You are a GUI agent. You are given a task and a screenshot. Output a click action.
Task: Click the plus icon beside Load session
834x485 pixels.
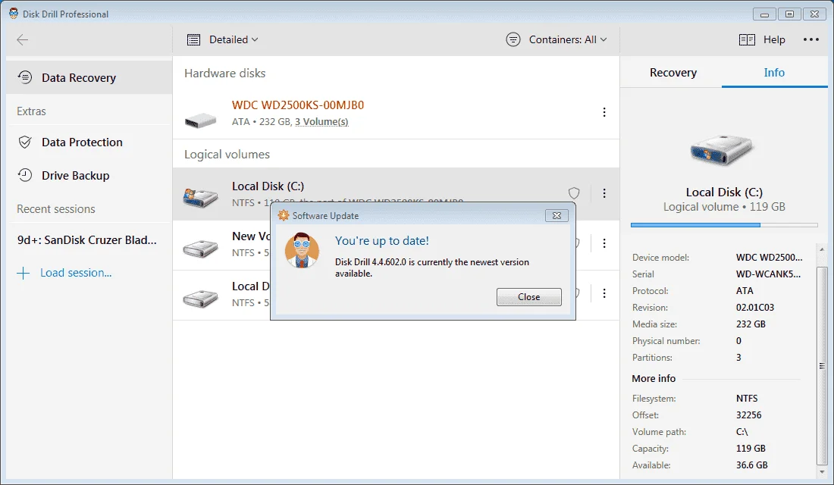24,274
